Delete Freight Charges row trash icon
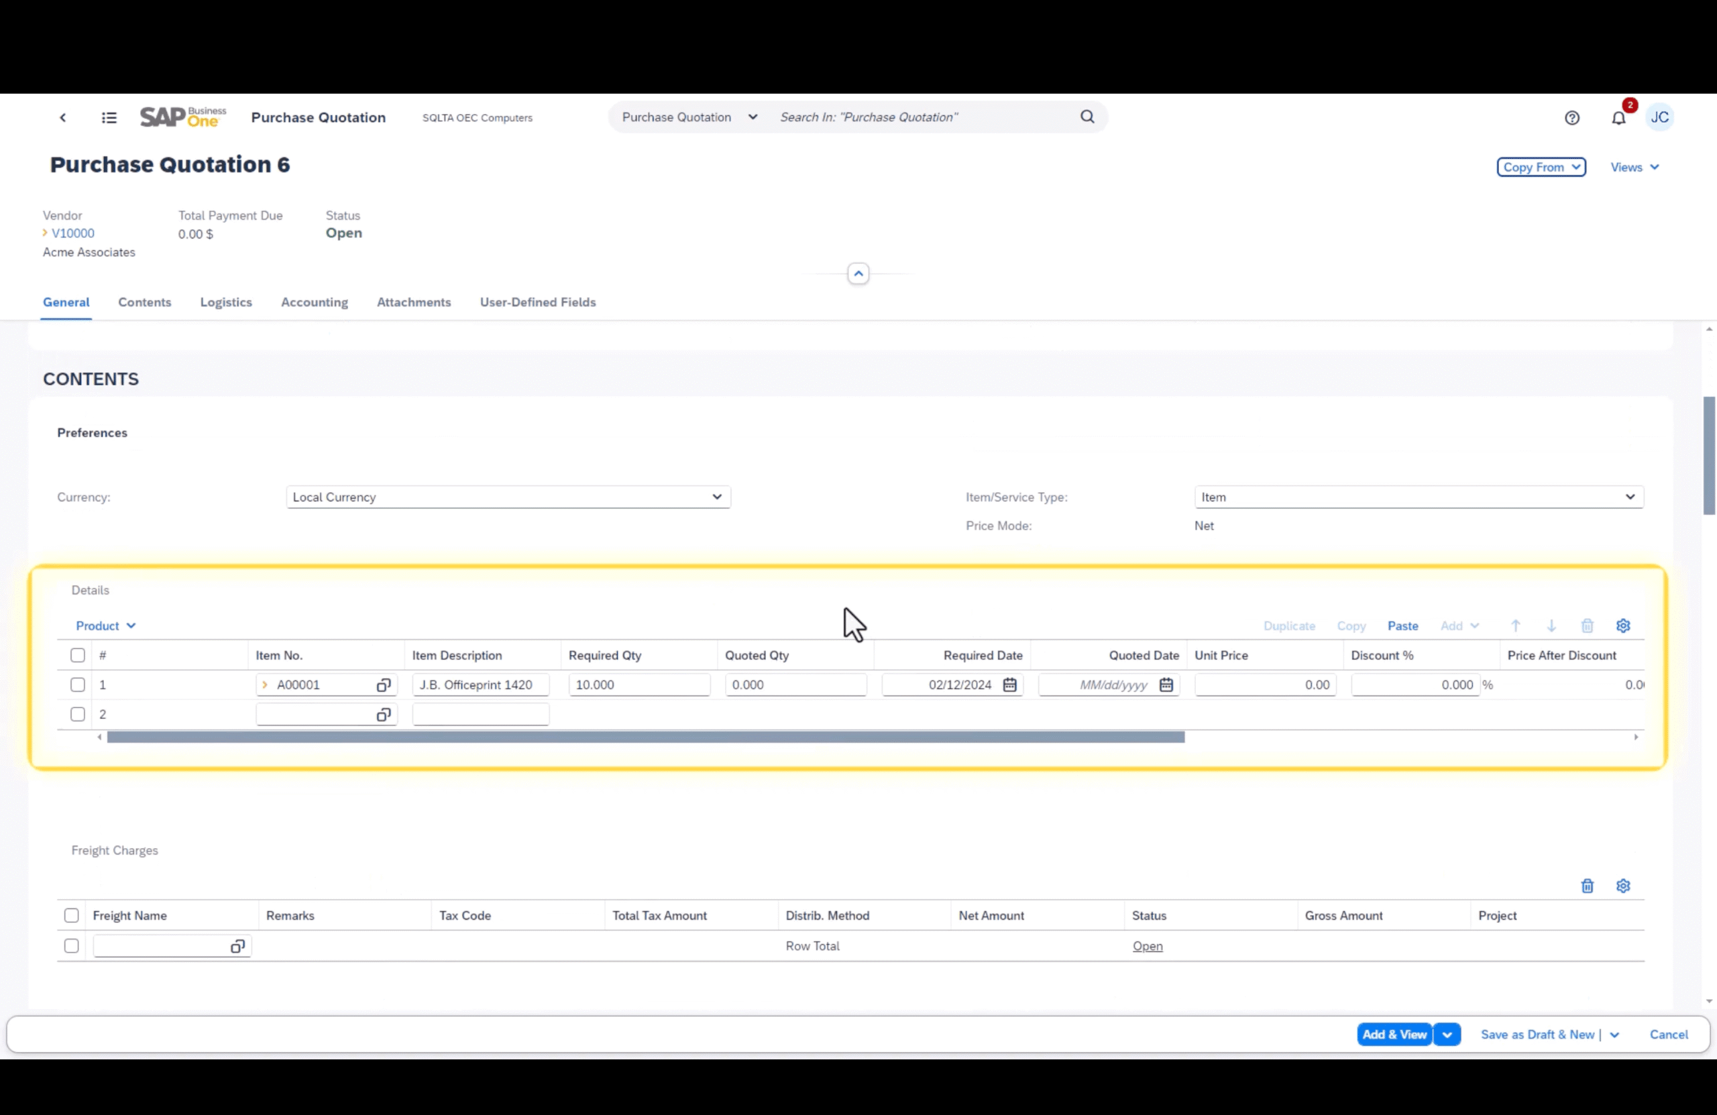Screen dimensions: 1717x1115 [x=1587, y=886]
